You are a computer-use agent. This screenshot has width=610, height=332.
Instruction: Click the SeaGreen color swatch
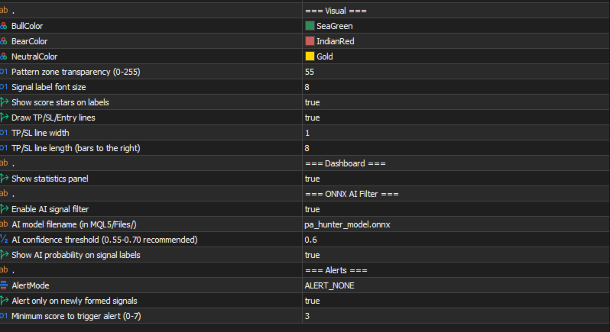(x=310, y=26)
